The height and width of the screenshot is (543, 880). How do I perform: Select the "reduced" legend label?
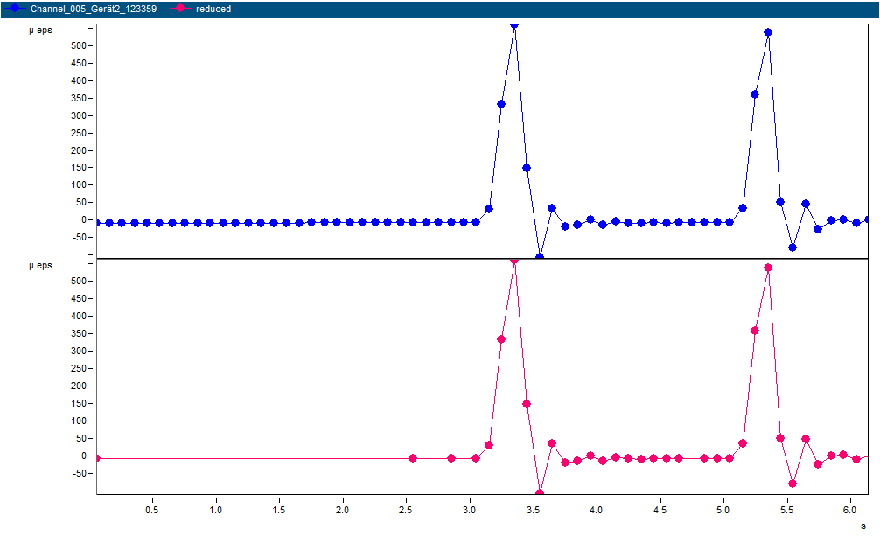(x=213, y=9)
